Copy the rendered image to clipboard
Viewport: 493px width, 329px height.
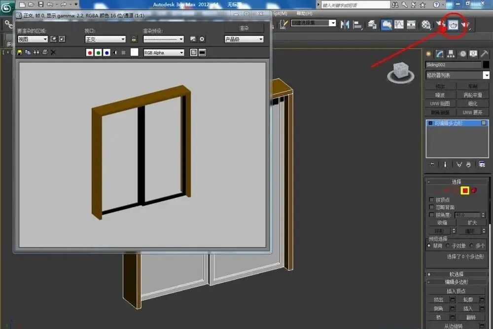(x=28, y=52)
